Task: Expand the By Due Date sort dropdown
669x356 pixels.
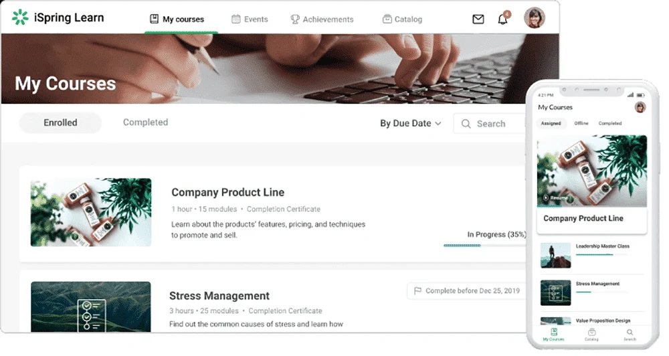Action: pos(411,123)
